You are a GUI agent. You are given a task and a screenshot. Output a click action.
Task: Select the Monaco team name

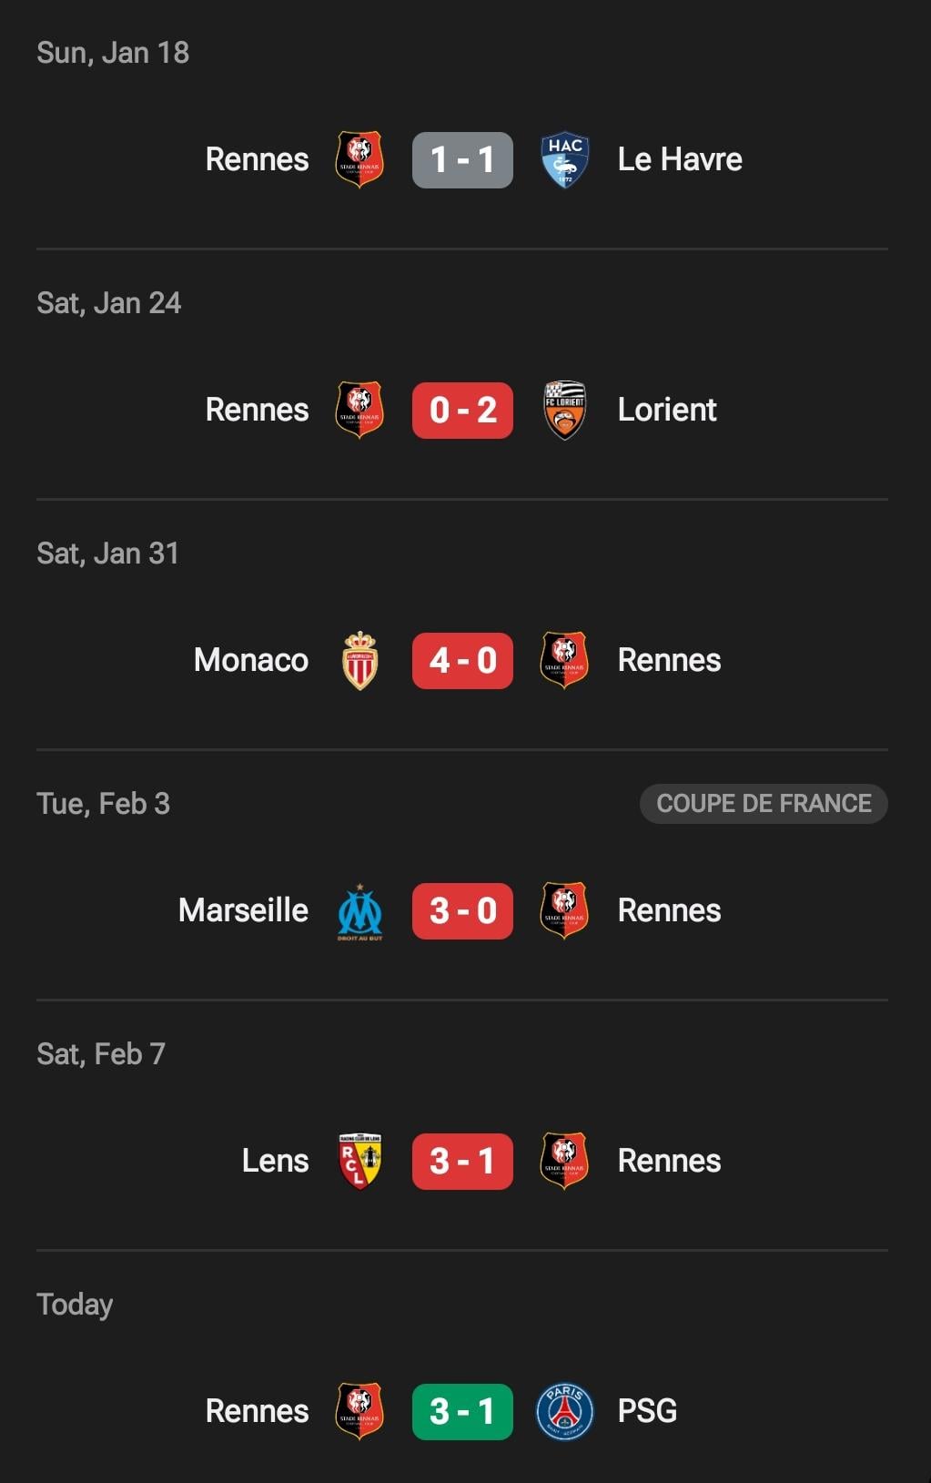[x=251, y=661]
